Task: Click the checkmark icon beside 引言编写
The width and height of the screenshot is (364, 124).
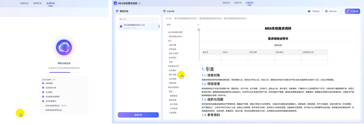Action: [x=43, y=92]
